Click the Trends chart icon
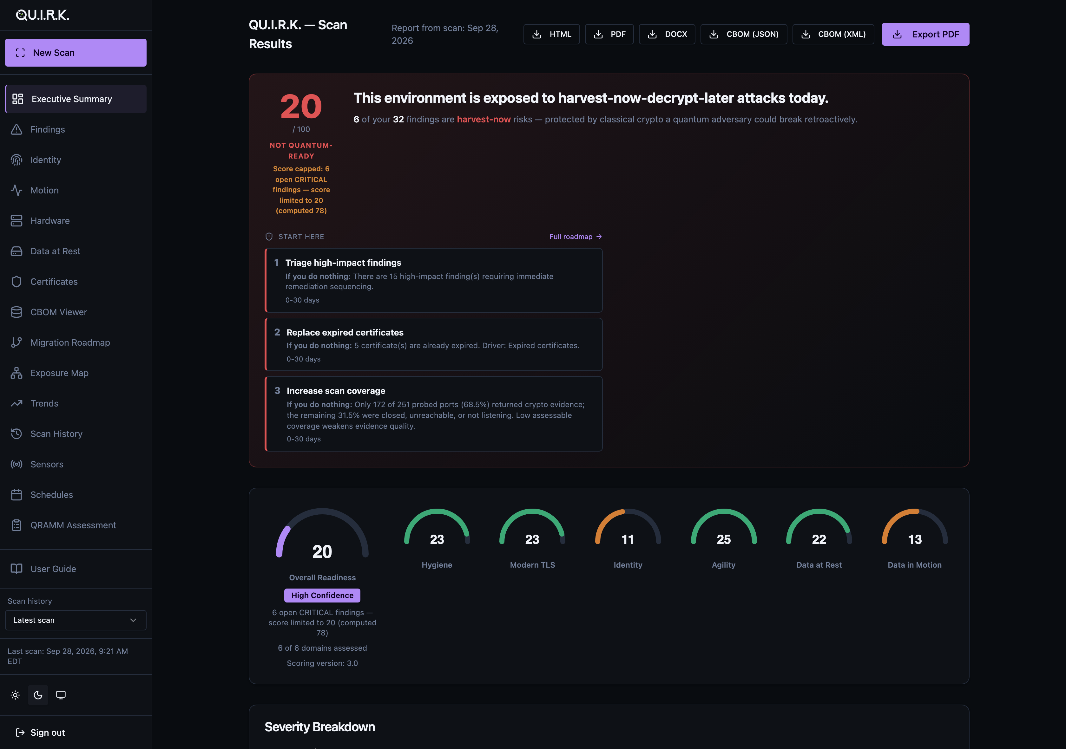 coord(17,403)
